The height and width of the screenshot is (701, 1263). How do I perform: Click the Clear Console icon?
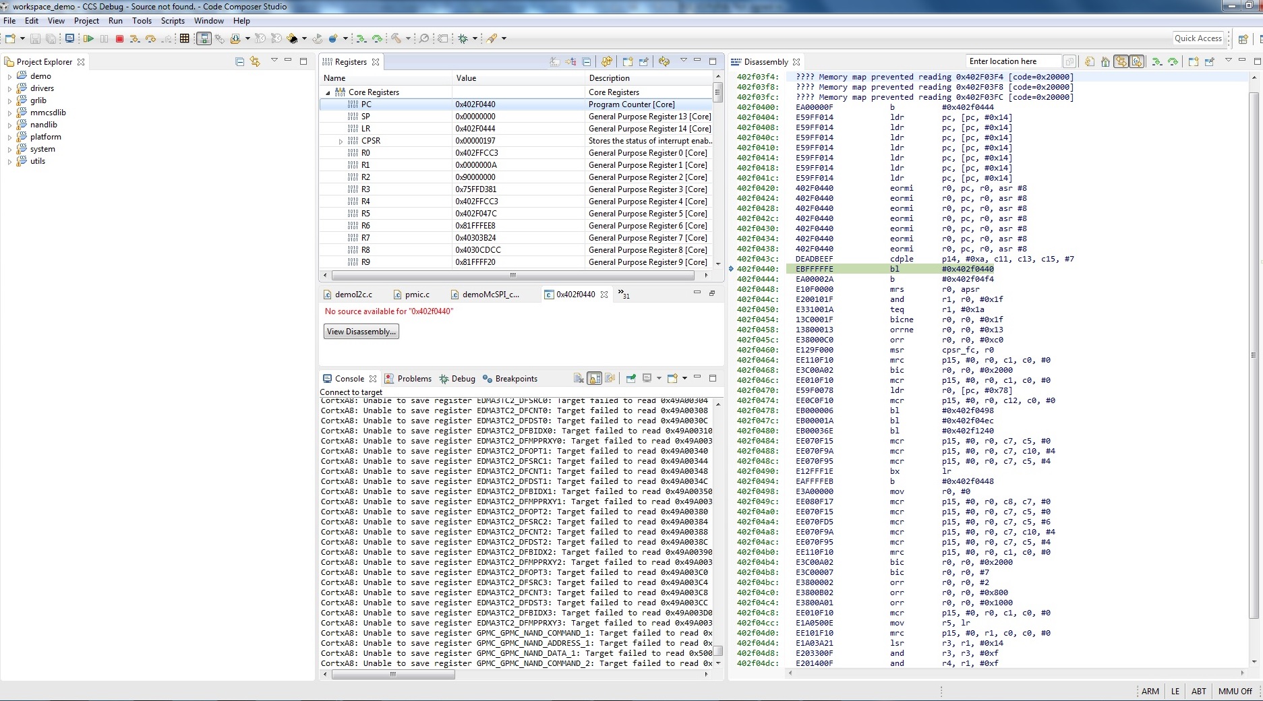[x=579, y=378]
